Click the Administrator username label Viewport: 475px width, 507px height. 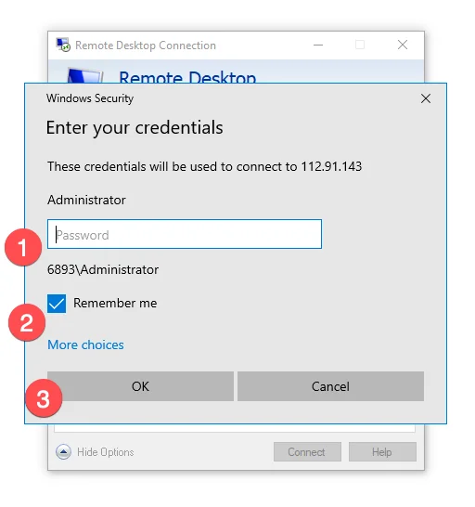tap(86, 201)
